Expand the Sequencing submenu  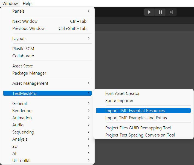coord(47,132)
